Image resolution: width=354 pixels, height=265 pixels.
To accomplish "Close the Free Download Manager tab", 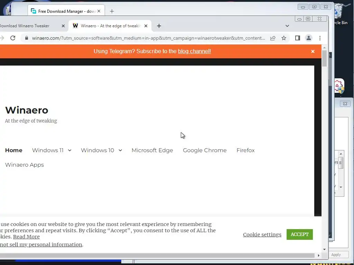I will [99, 11].
